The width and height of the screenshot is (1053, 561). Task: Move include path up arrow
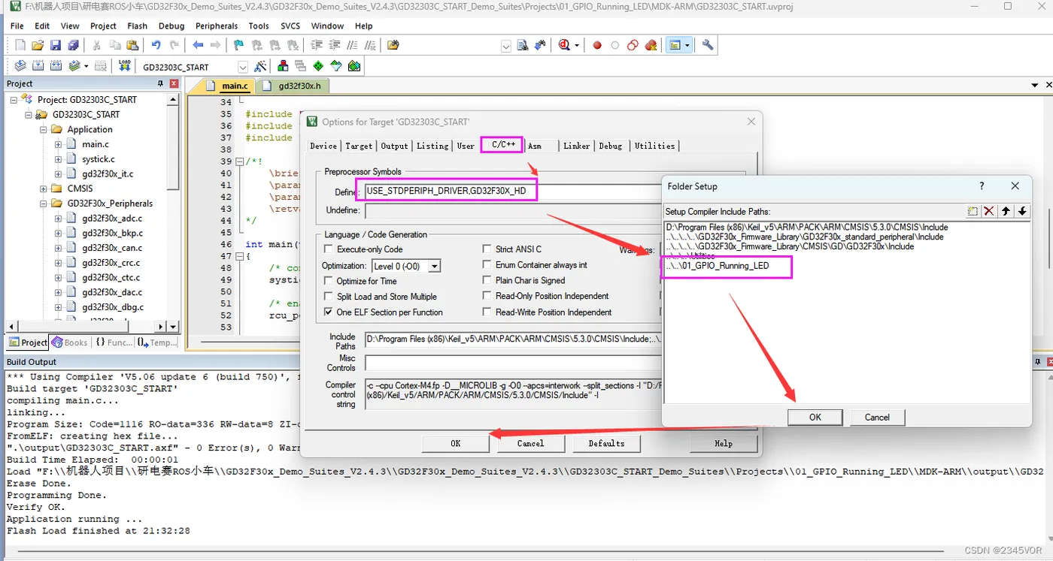click(1006, 211)
